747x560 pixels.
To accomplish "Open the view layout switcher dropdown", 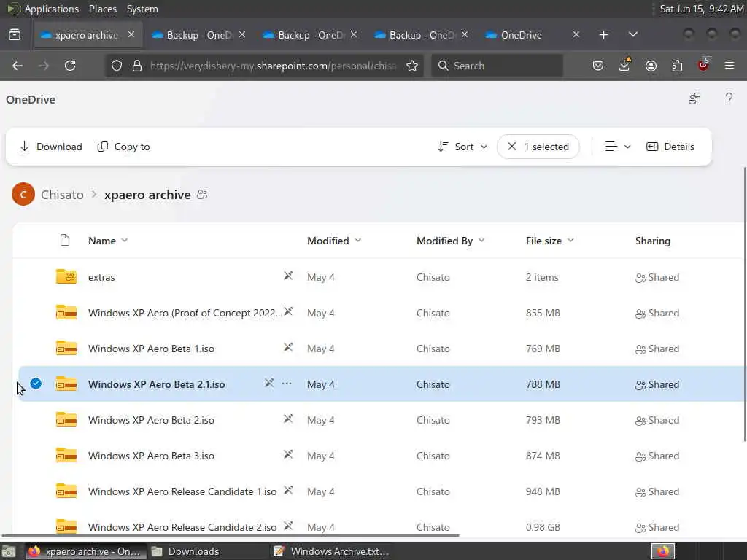I will pyautogui.click(x=617, y=147).
